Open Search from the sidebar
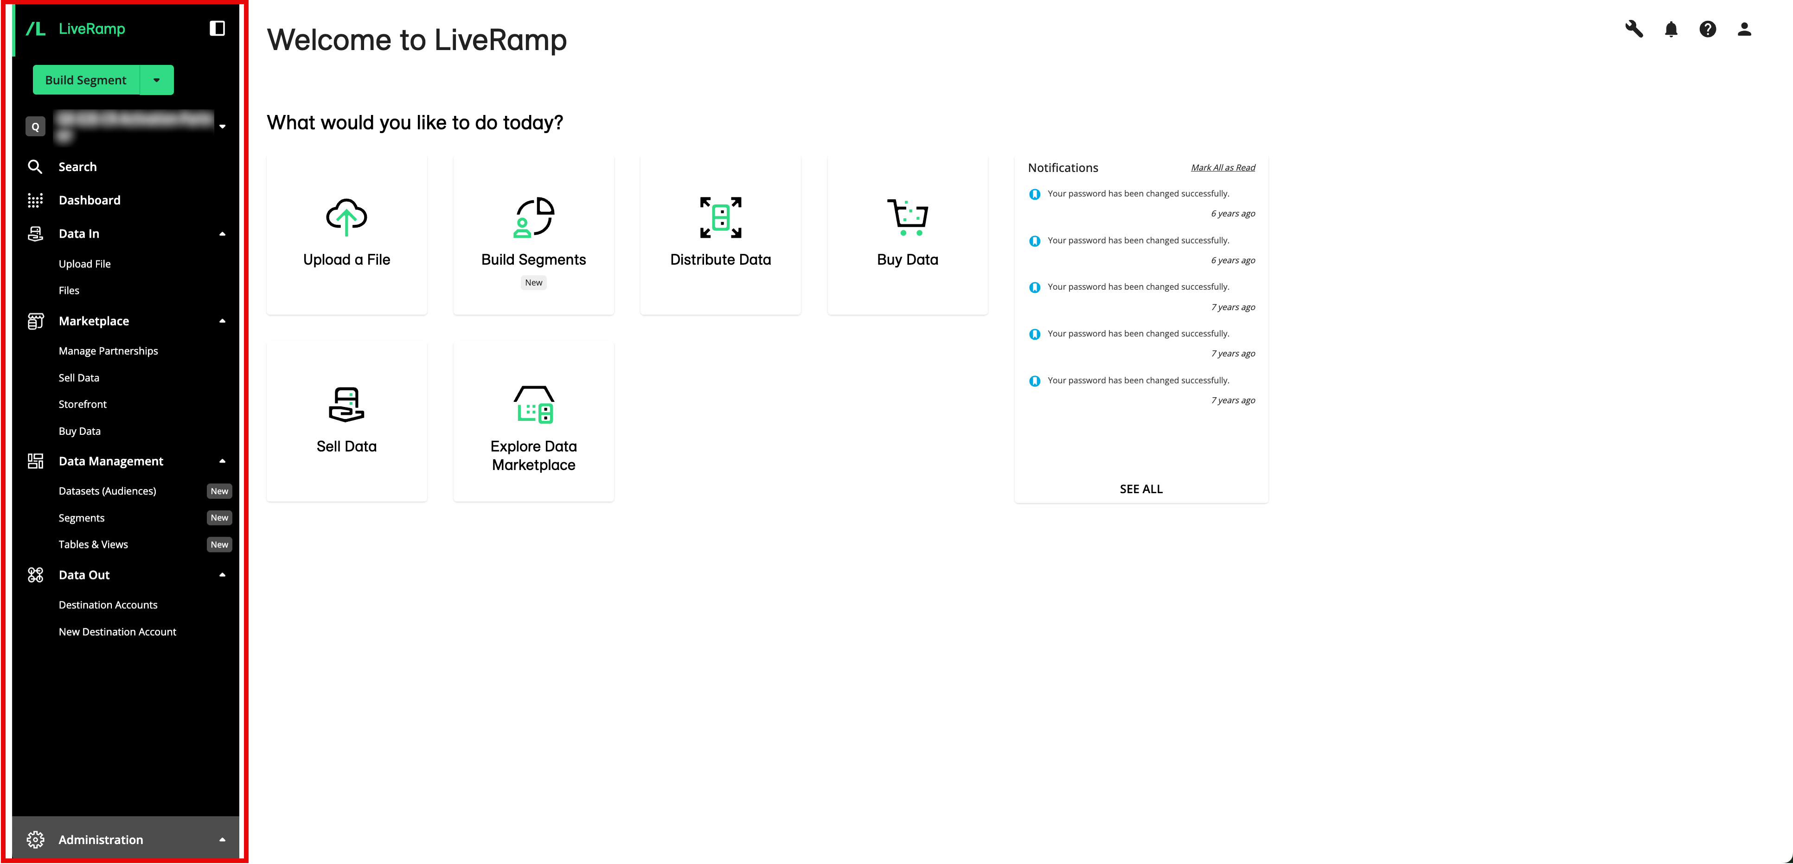 coord(77,167)
